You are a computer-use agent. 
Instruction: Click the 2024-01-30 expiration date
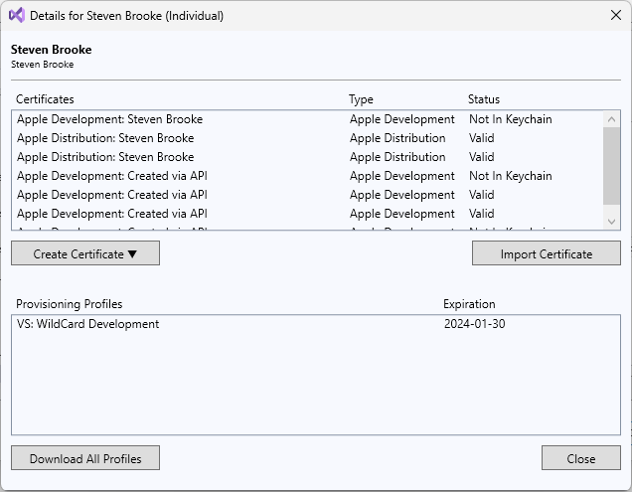point(474,324)
